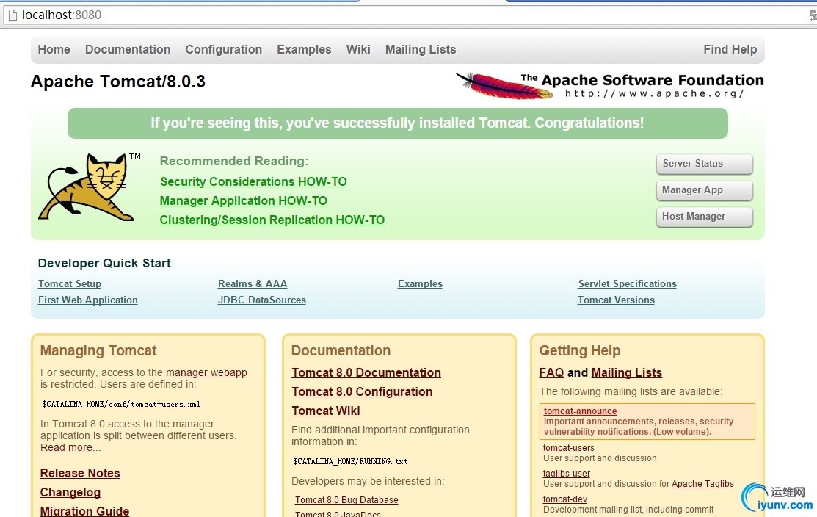
Task: Open the tomcat-dev mailing list link
Action: tap(564, 499)
